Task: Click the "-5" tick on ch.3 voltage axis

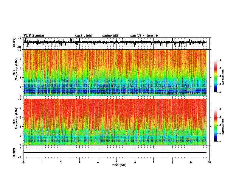Action: (20, 157)
